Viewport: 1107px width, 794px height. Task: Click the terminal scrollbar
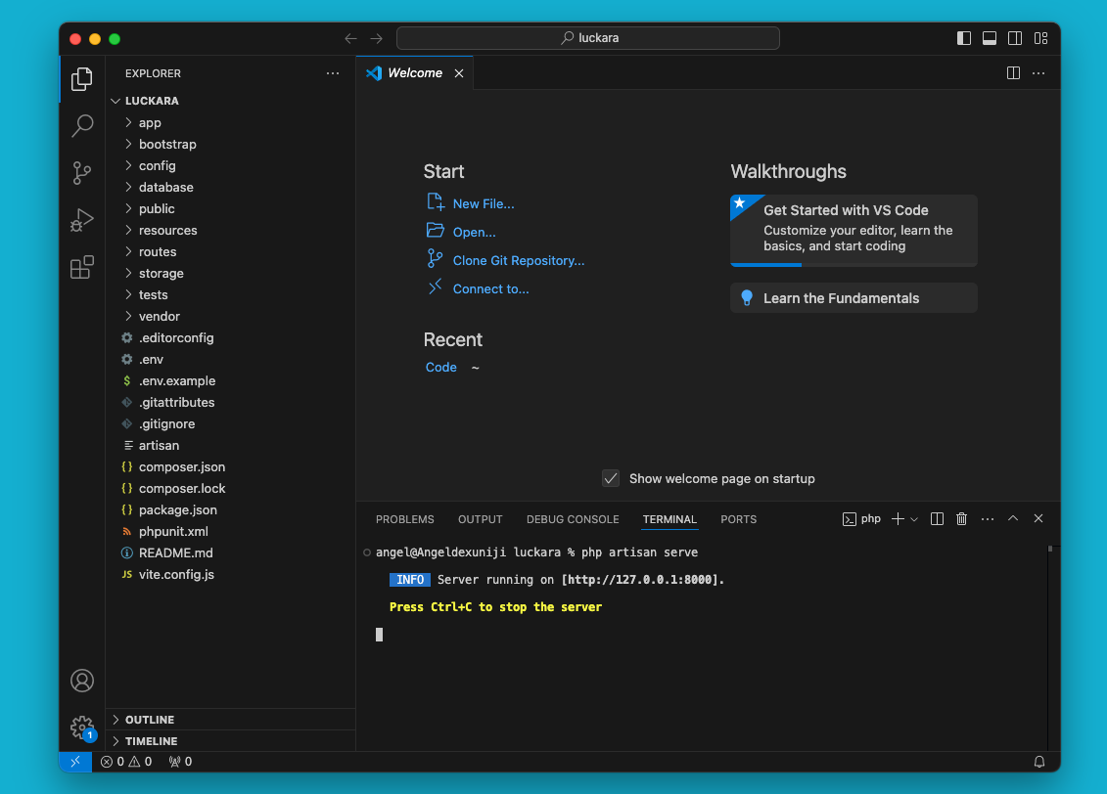pyautogui.click(x=1050, y=550)
